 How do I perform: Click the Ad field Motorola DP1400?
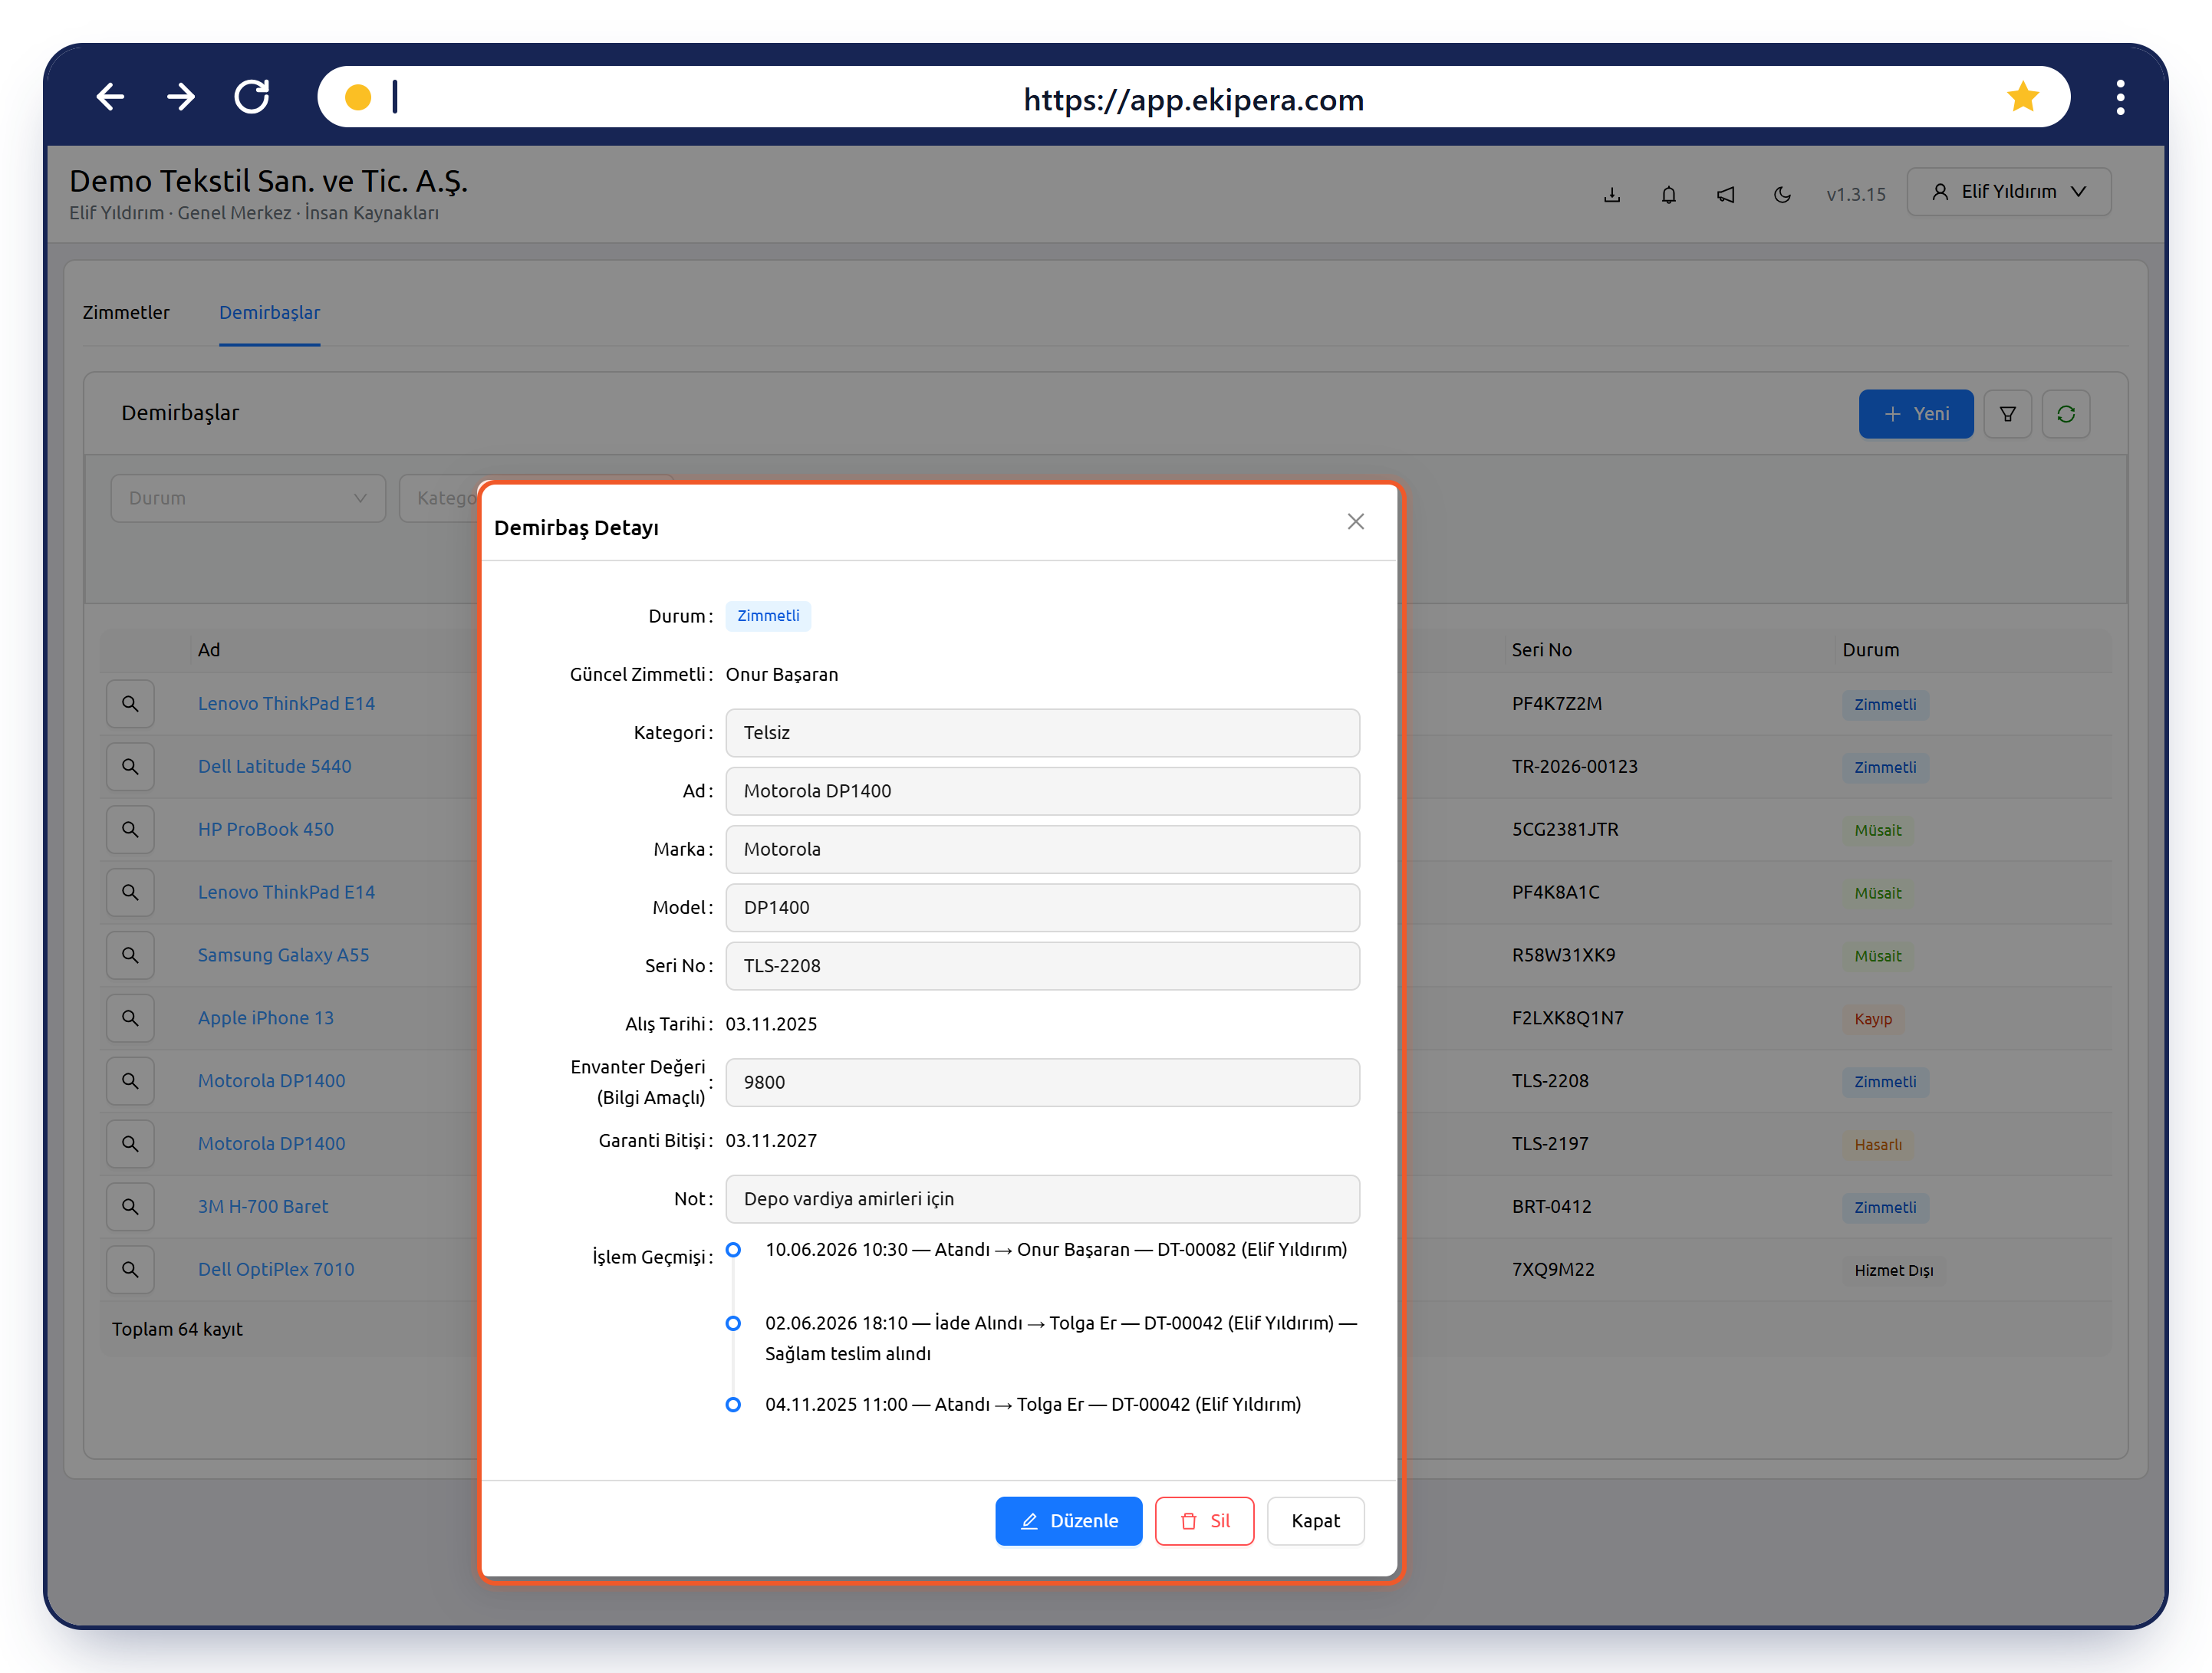[x=1042, y=790]
